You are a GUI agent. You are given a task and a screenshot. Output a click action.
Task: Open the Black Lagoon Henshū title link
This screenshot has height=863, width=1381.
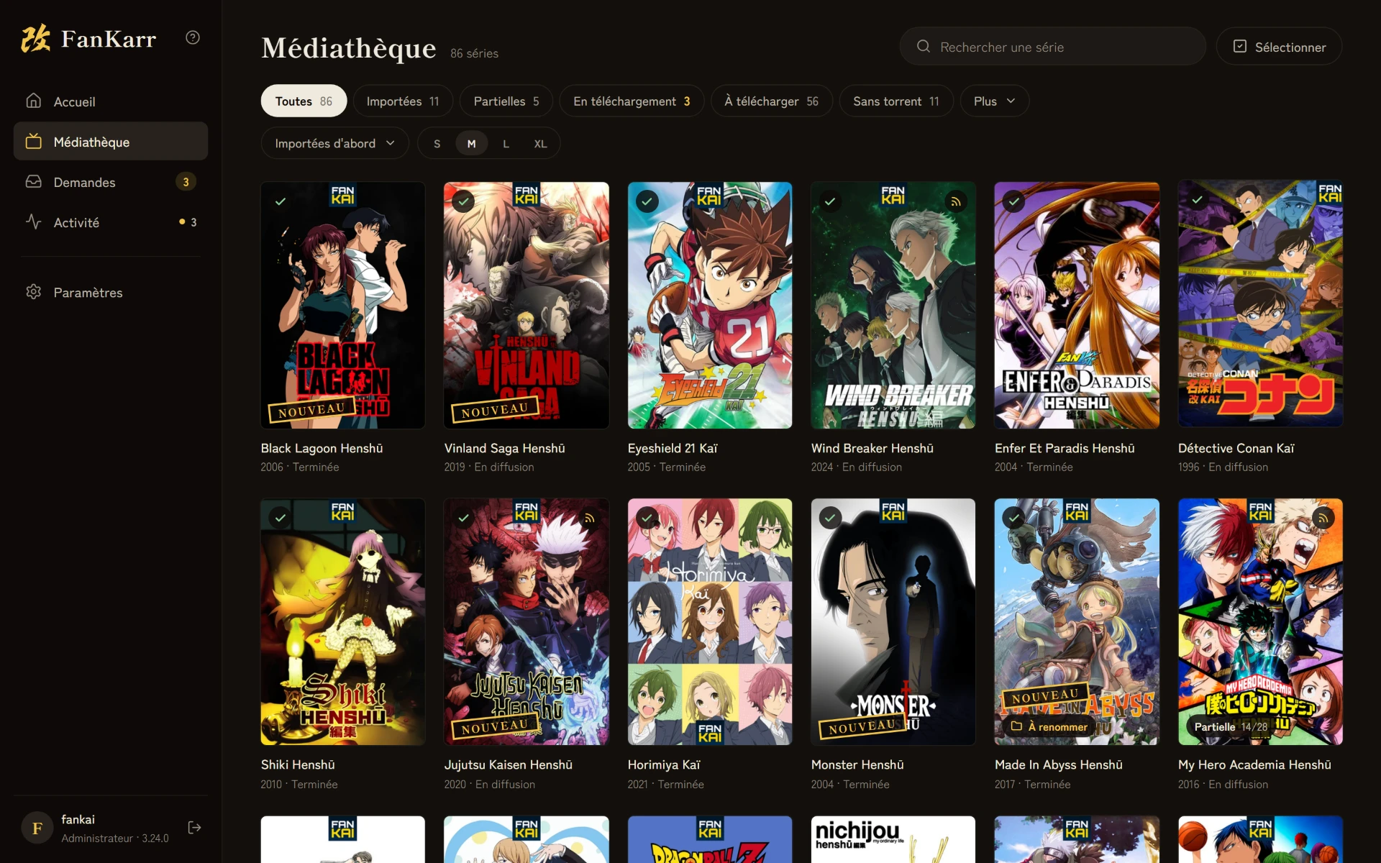coord(322,448)
